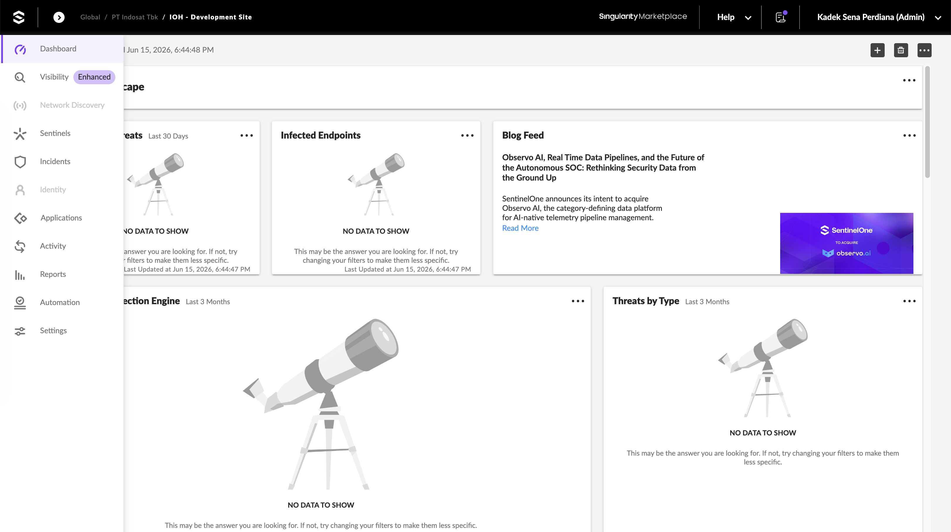Image resolution: width=951 pixels, height=532 pixels.
Task: Open the Applications icon in sidebar
Action: pos(20,218)
